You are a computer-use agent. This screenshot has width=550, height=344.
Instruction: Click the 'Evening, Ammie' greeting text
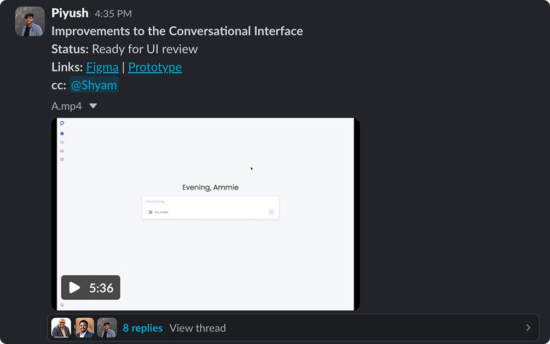coord(211,188)
